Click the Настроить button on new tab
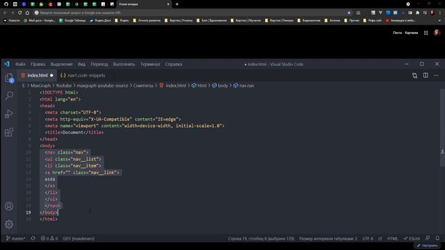This screenshot has width=445, height=250. click(x=427, y=245)
